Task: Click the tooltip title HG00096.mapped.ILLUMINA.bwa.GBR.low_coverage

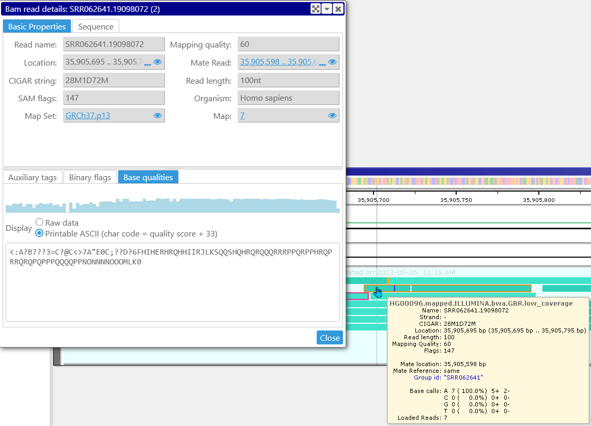Action: pyautogui.click(x=481, y=304)
